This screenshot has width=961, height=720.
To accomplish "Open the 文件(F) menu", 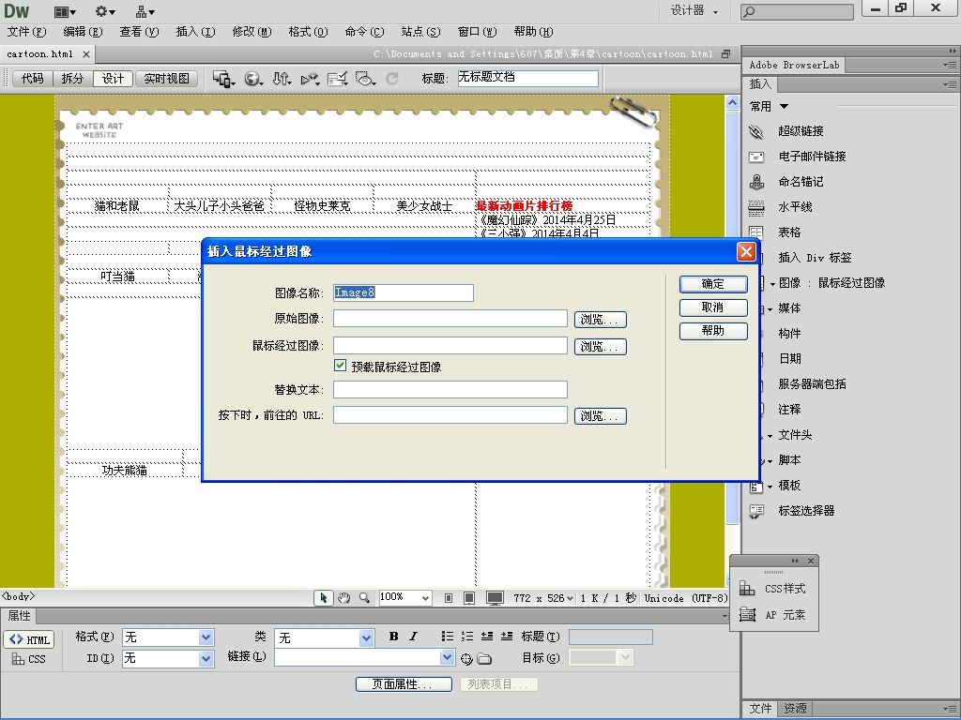I will pyautogui.click(x=26, y=32).
